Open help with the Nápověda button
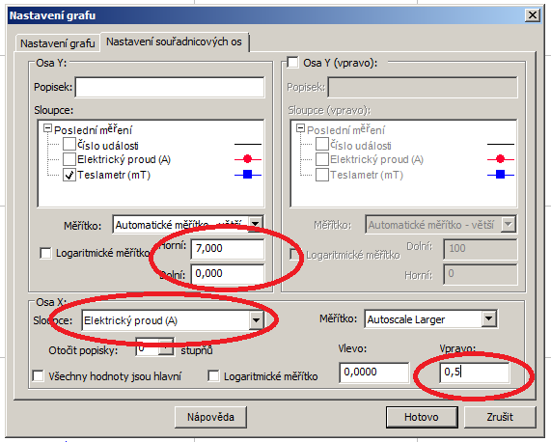Viewport: 551px width, 442px height. coord(210,417)
